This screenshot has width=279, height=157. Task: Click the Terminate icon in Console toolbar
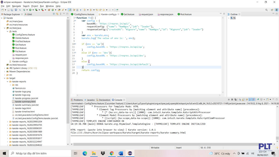(229, 99)
